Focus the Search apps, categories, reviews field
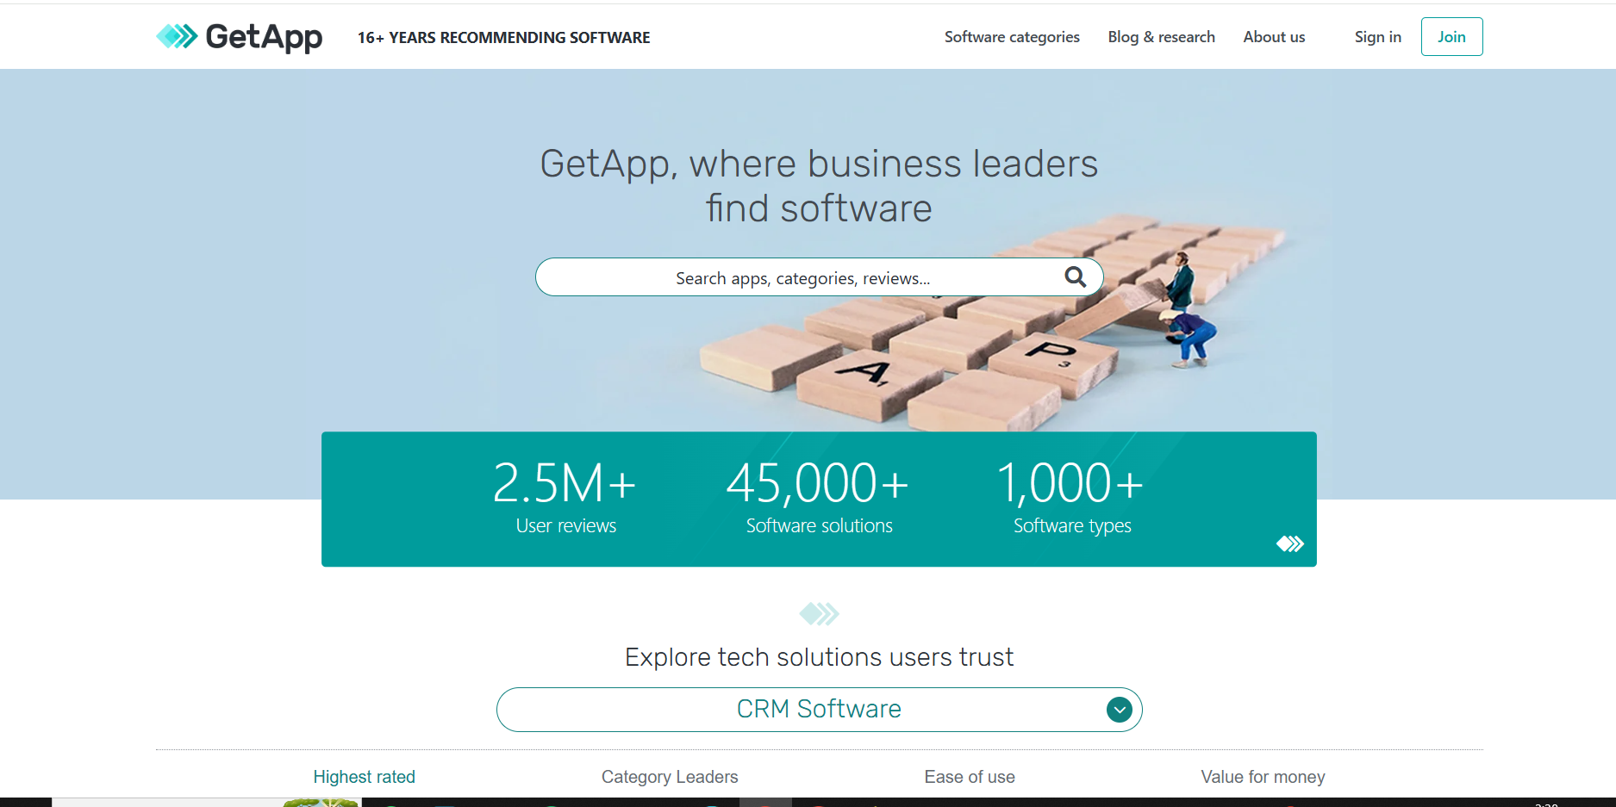The width and height of the screenshot is (1616, 807). tap(802, 278)
